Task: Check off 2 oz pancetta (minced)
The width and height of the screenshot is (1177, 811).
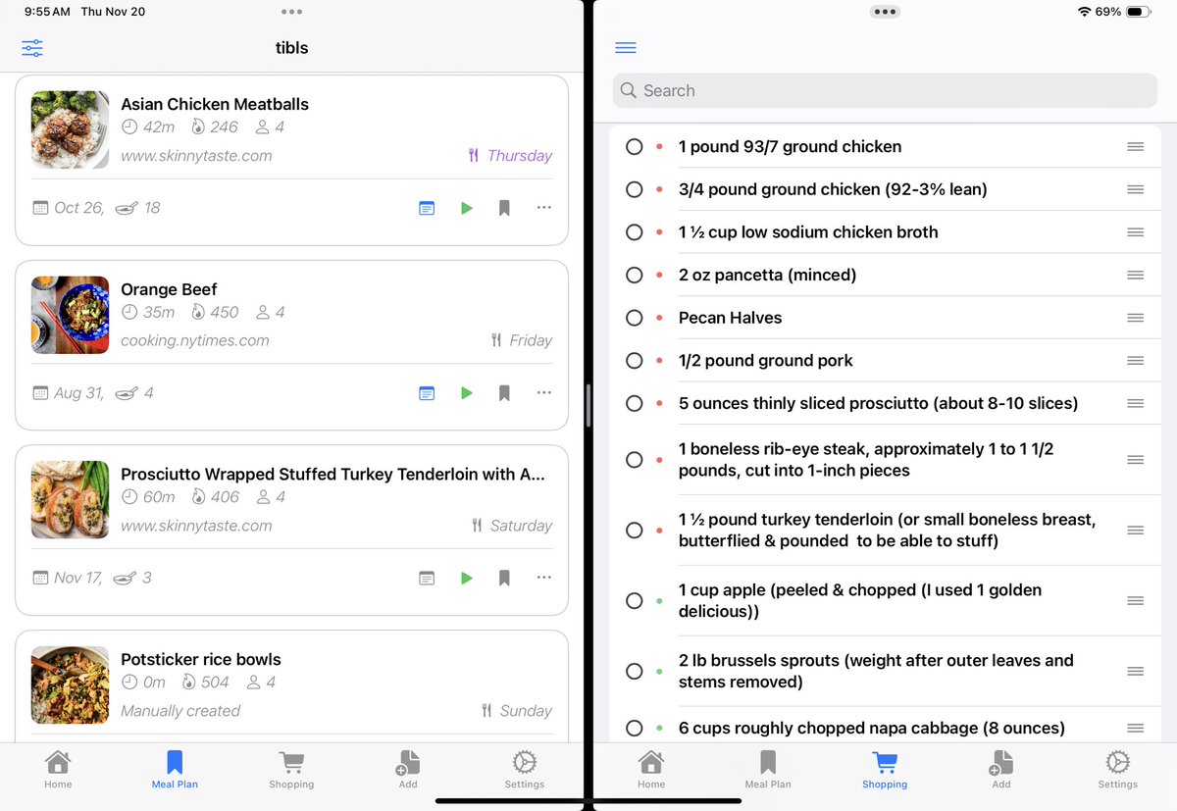Action: click(x=634, y=276)
